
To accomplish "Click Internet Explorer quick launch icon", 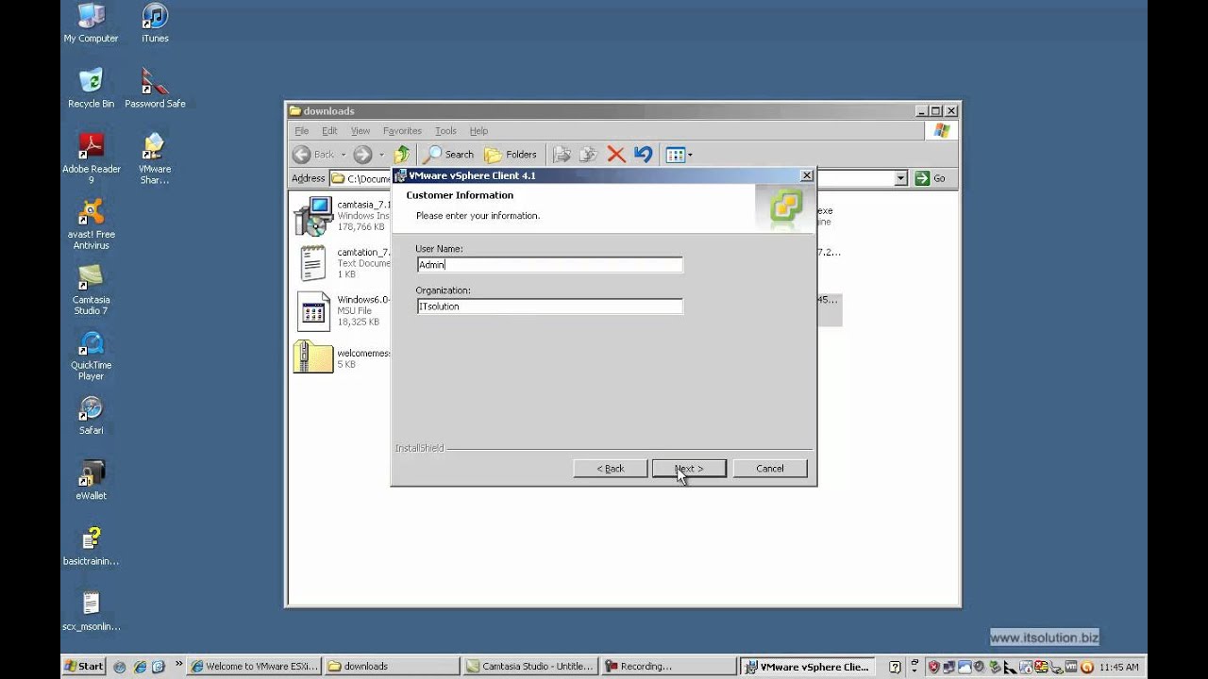I will pos(140,666).
